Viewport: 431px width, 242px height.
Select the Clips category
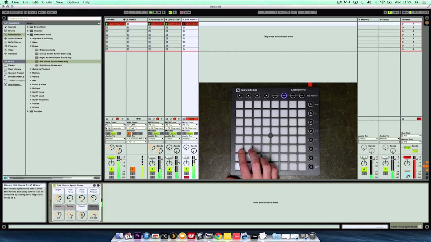tap(11, 50)
